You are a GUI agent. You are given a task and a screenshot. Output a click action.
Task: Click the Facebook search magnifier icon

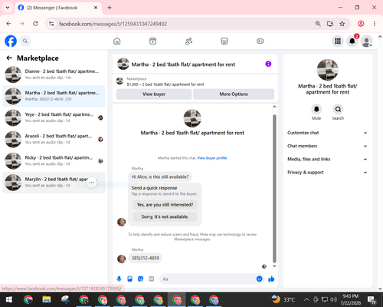pos(25,41)
